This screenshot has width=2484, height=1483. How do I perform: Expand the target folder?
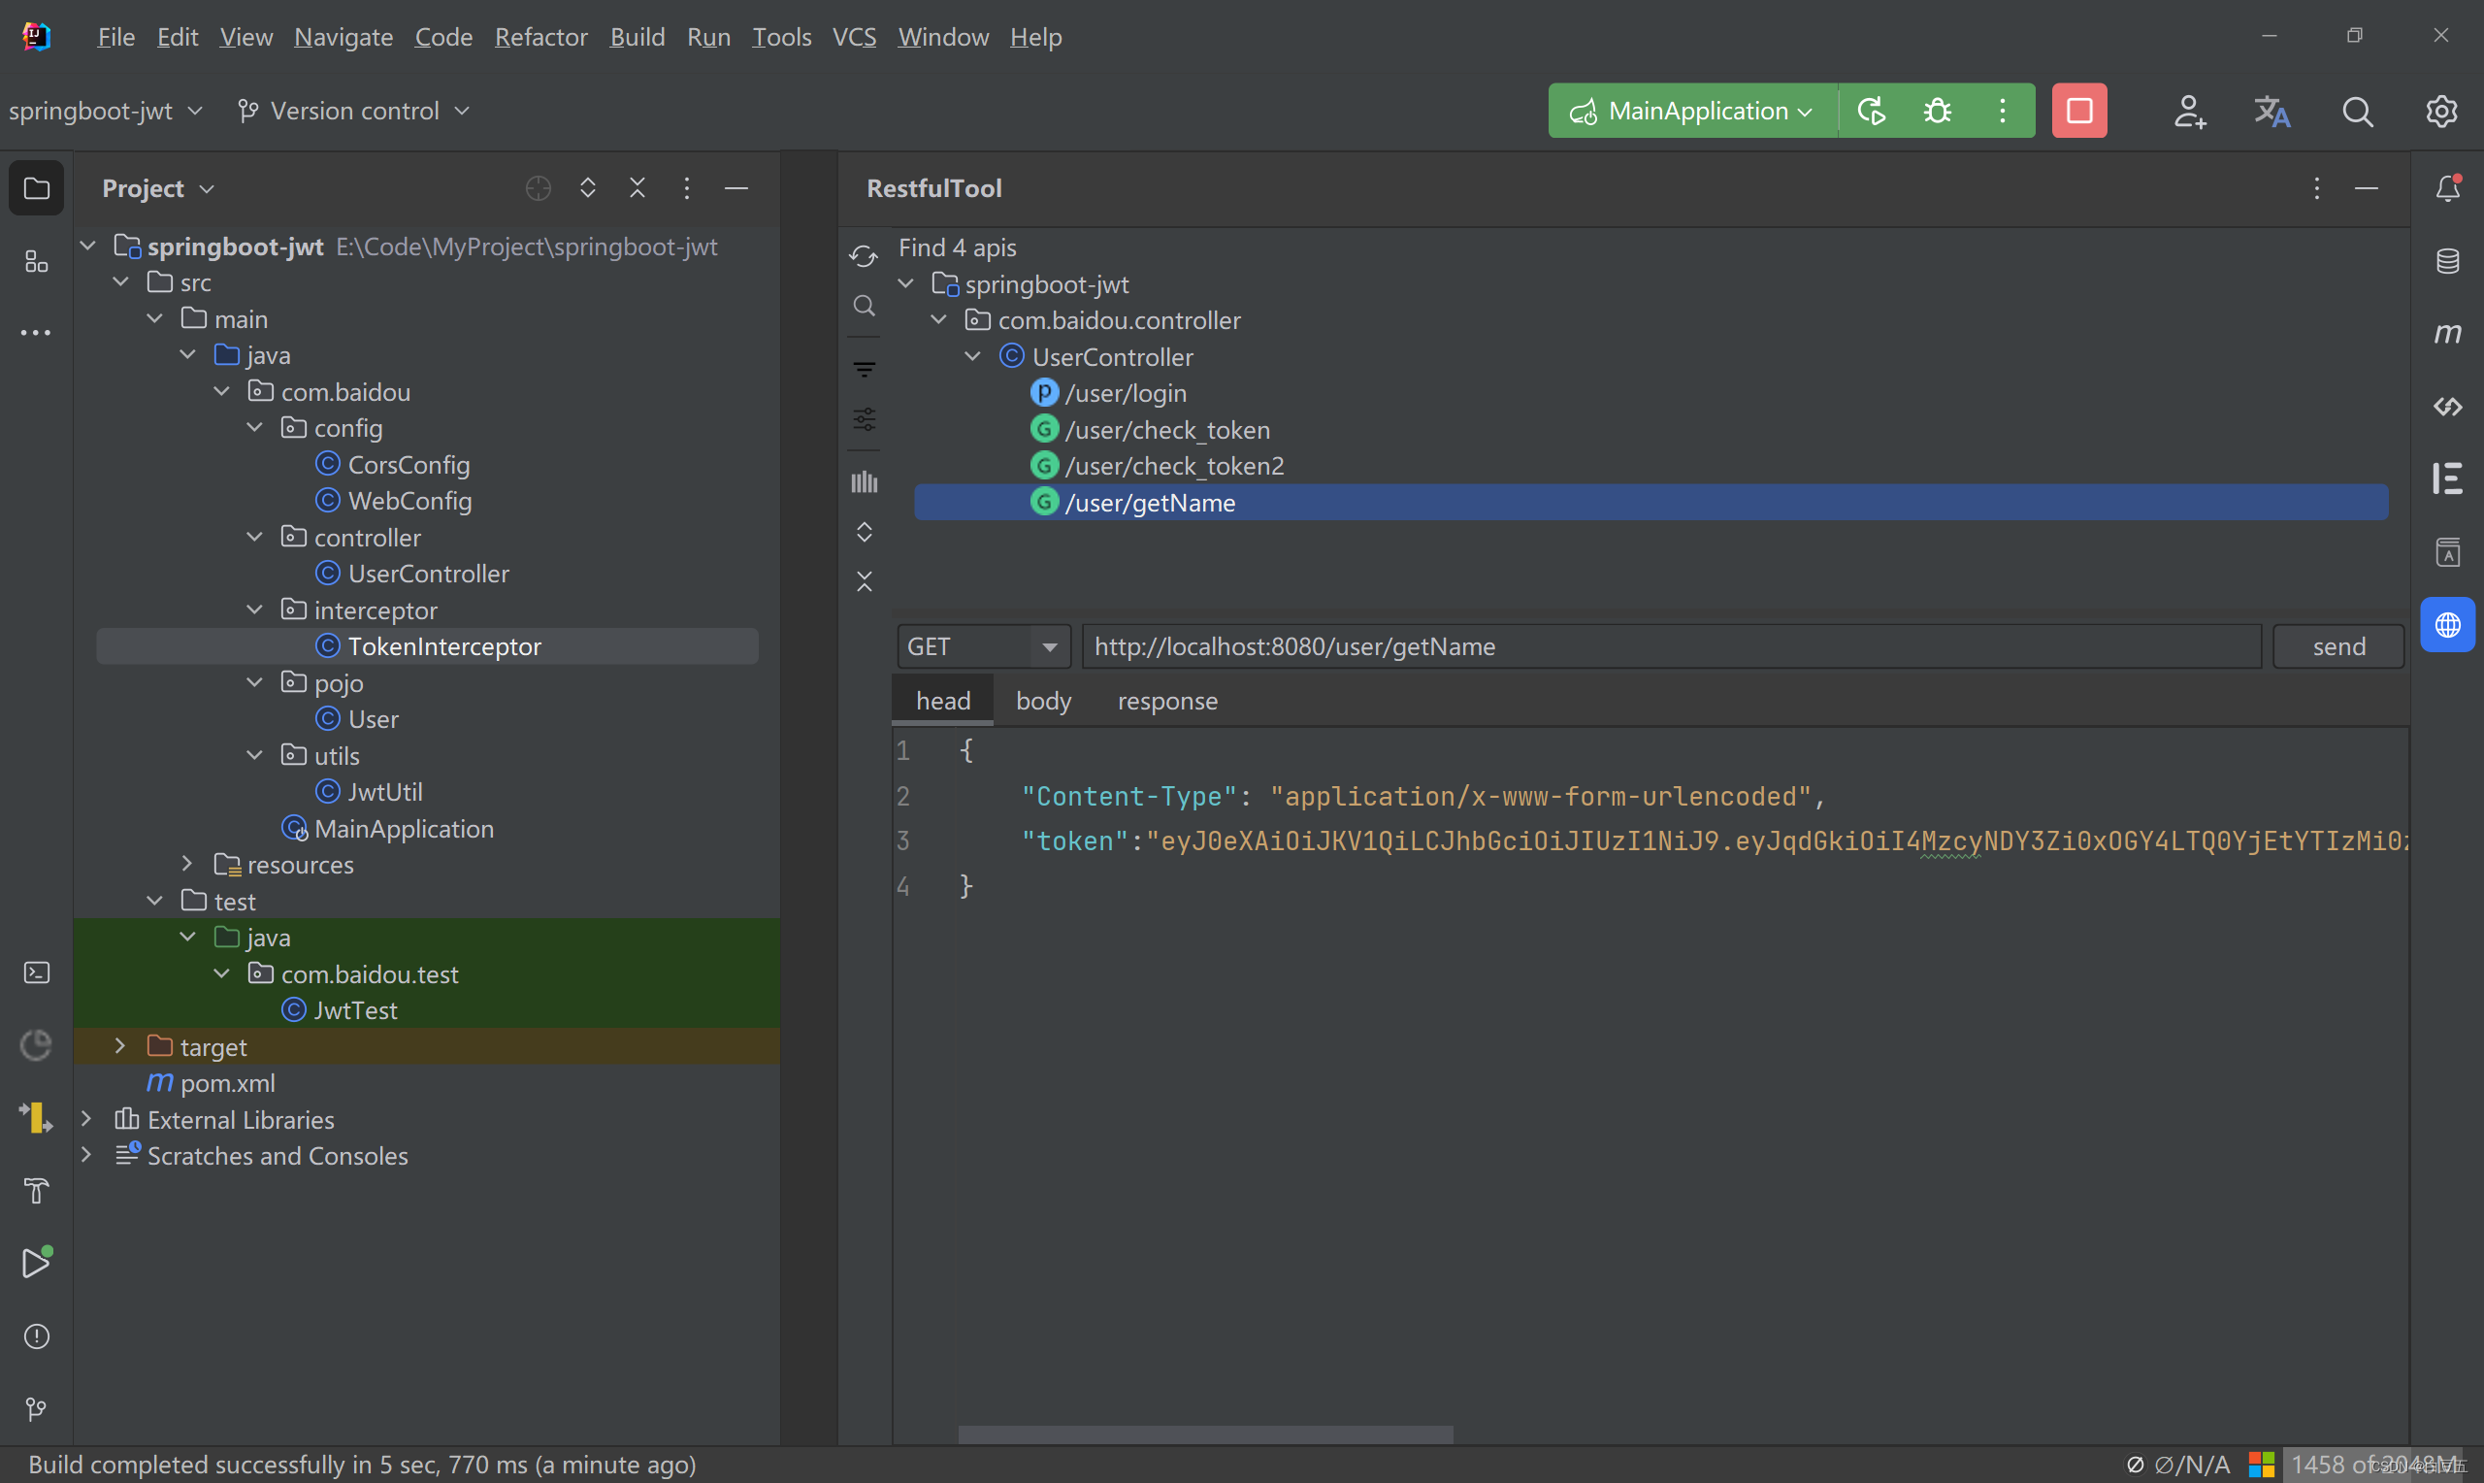[x=120, y=1046]
